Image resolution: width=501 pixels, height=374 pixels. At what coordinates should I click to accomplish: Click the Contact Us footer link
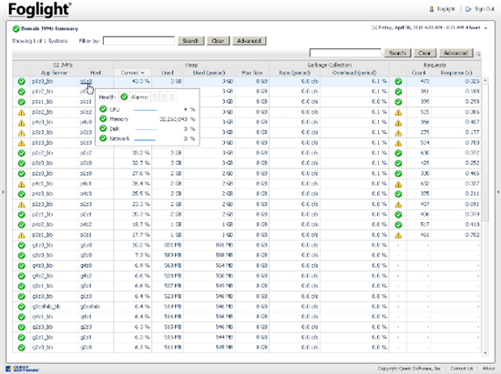point(462,369)
